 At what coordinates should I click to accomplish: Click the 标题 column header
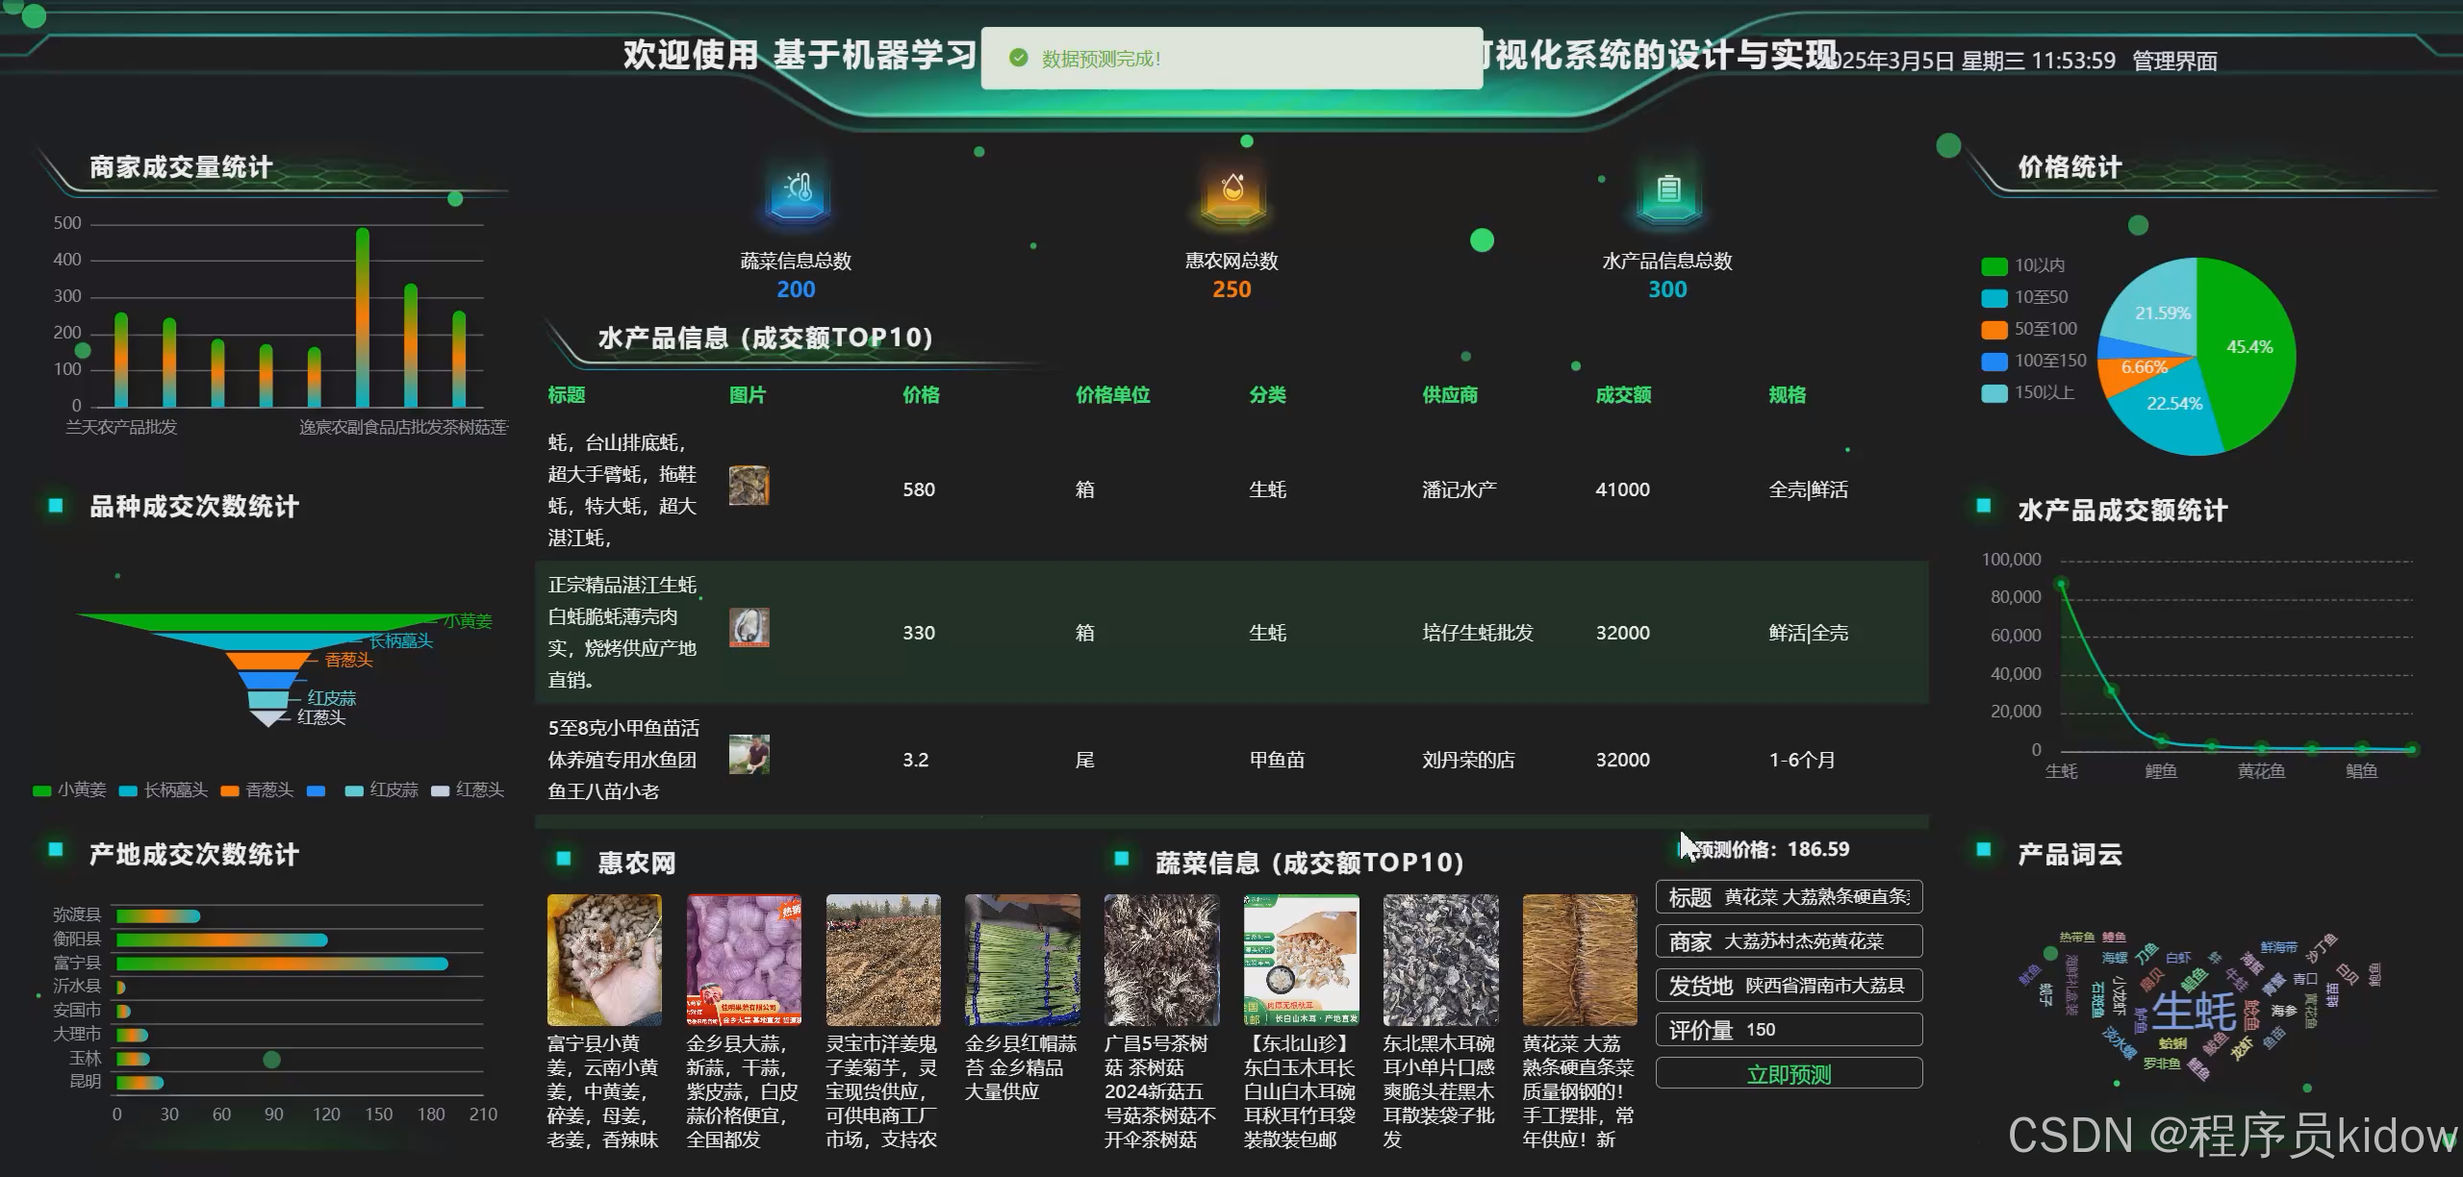pyautogui.click(x=567, y=395)
